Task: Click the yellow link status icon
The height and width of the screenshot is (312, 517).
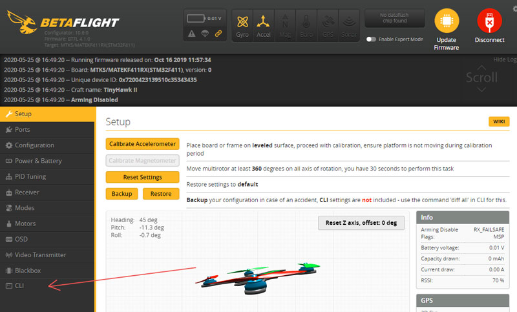Action: [x=218, y=34]
